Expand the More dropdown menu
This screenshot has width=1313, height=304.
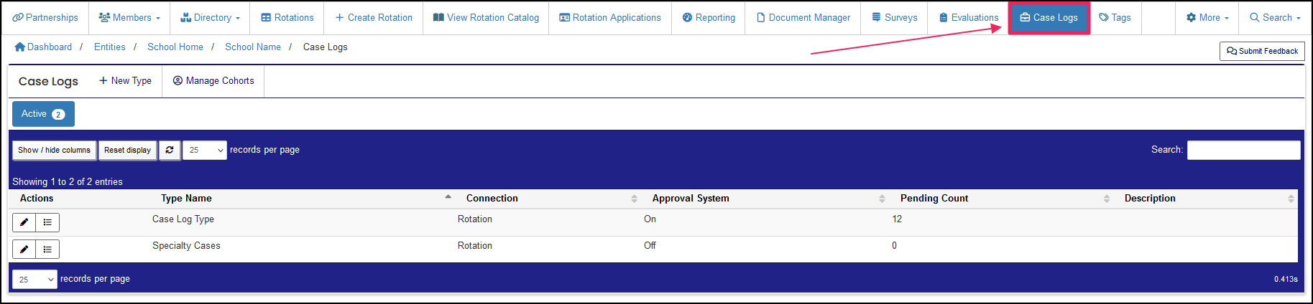pos(1207,17)
